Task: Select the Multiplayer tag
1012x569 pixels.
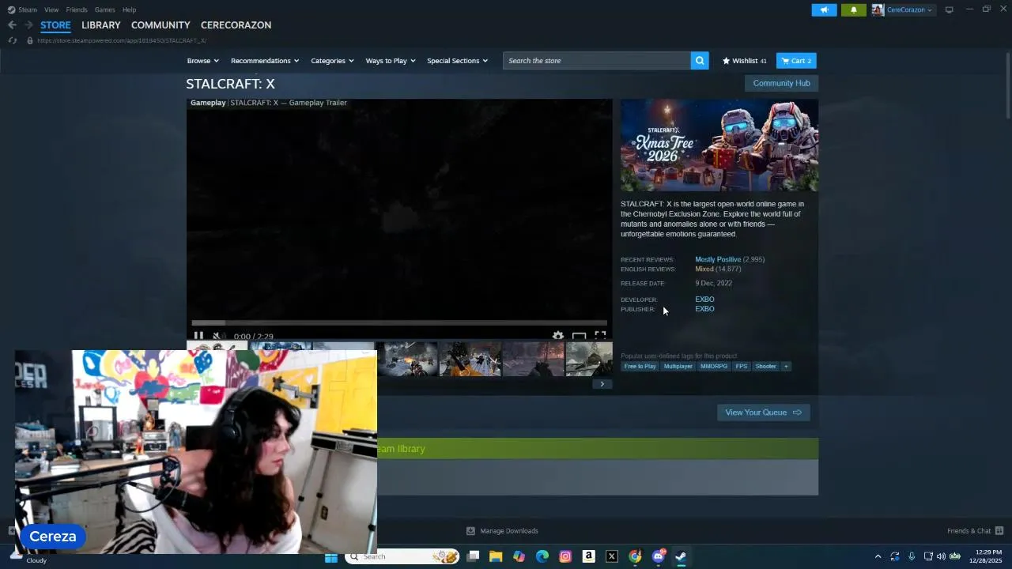Action: coord(678,366)
